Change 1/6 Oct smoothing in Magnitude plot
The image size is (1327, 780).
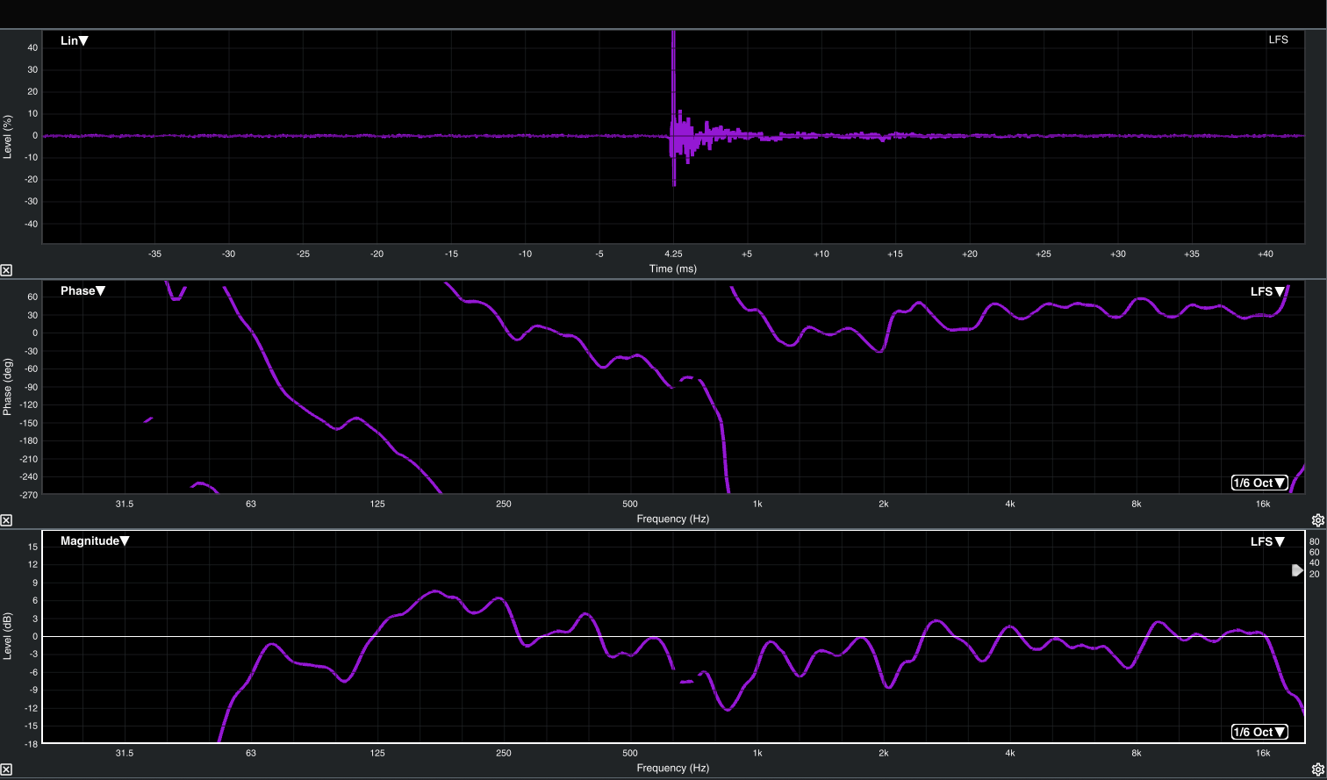(1259, 732)
